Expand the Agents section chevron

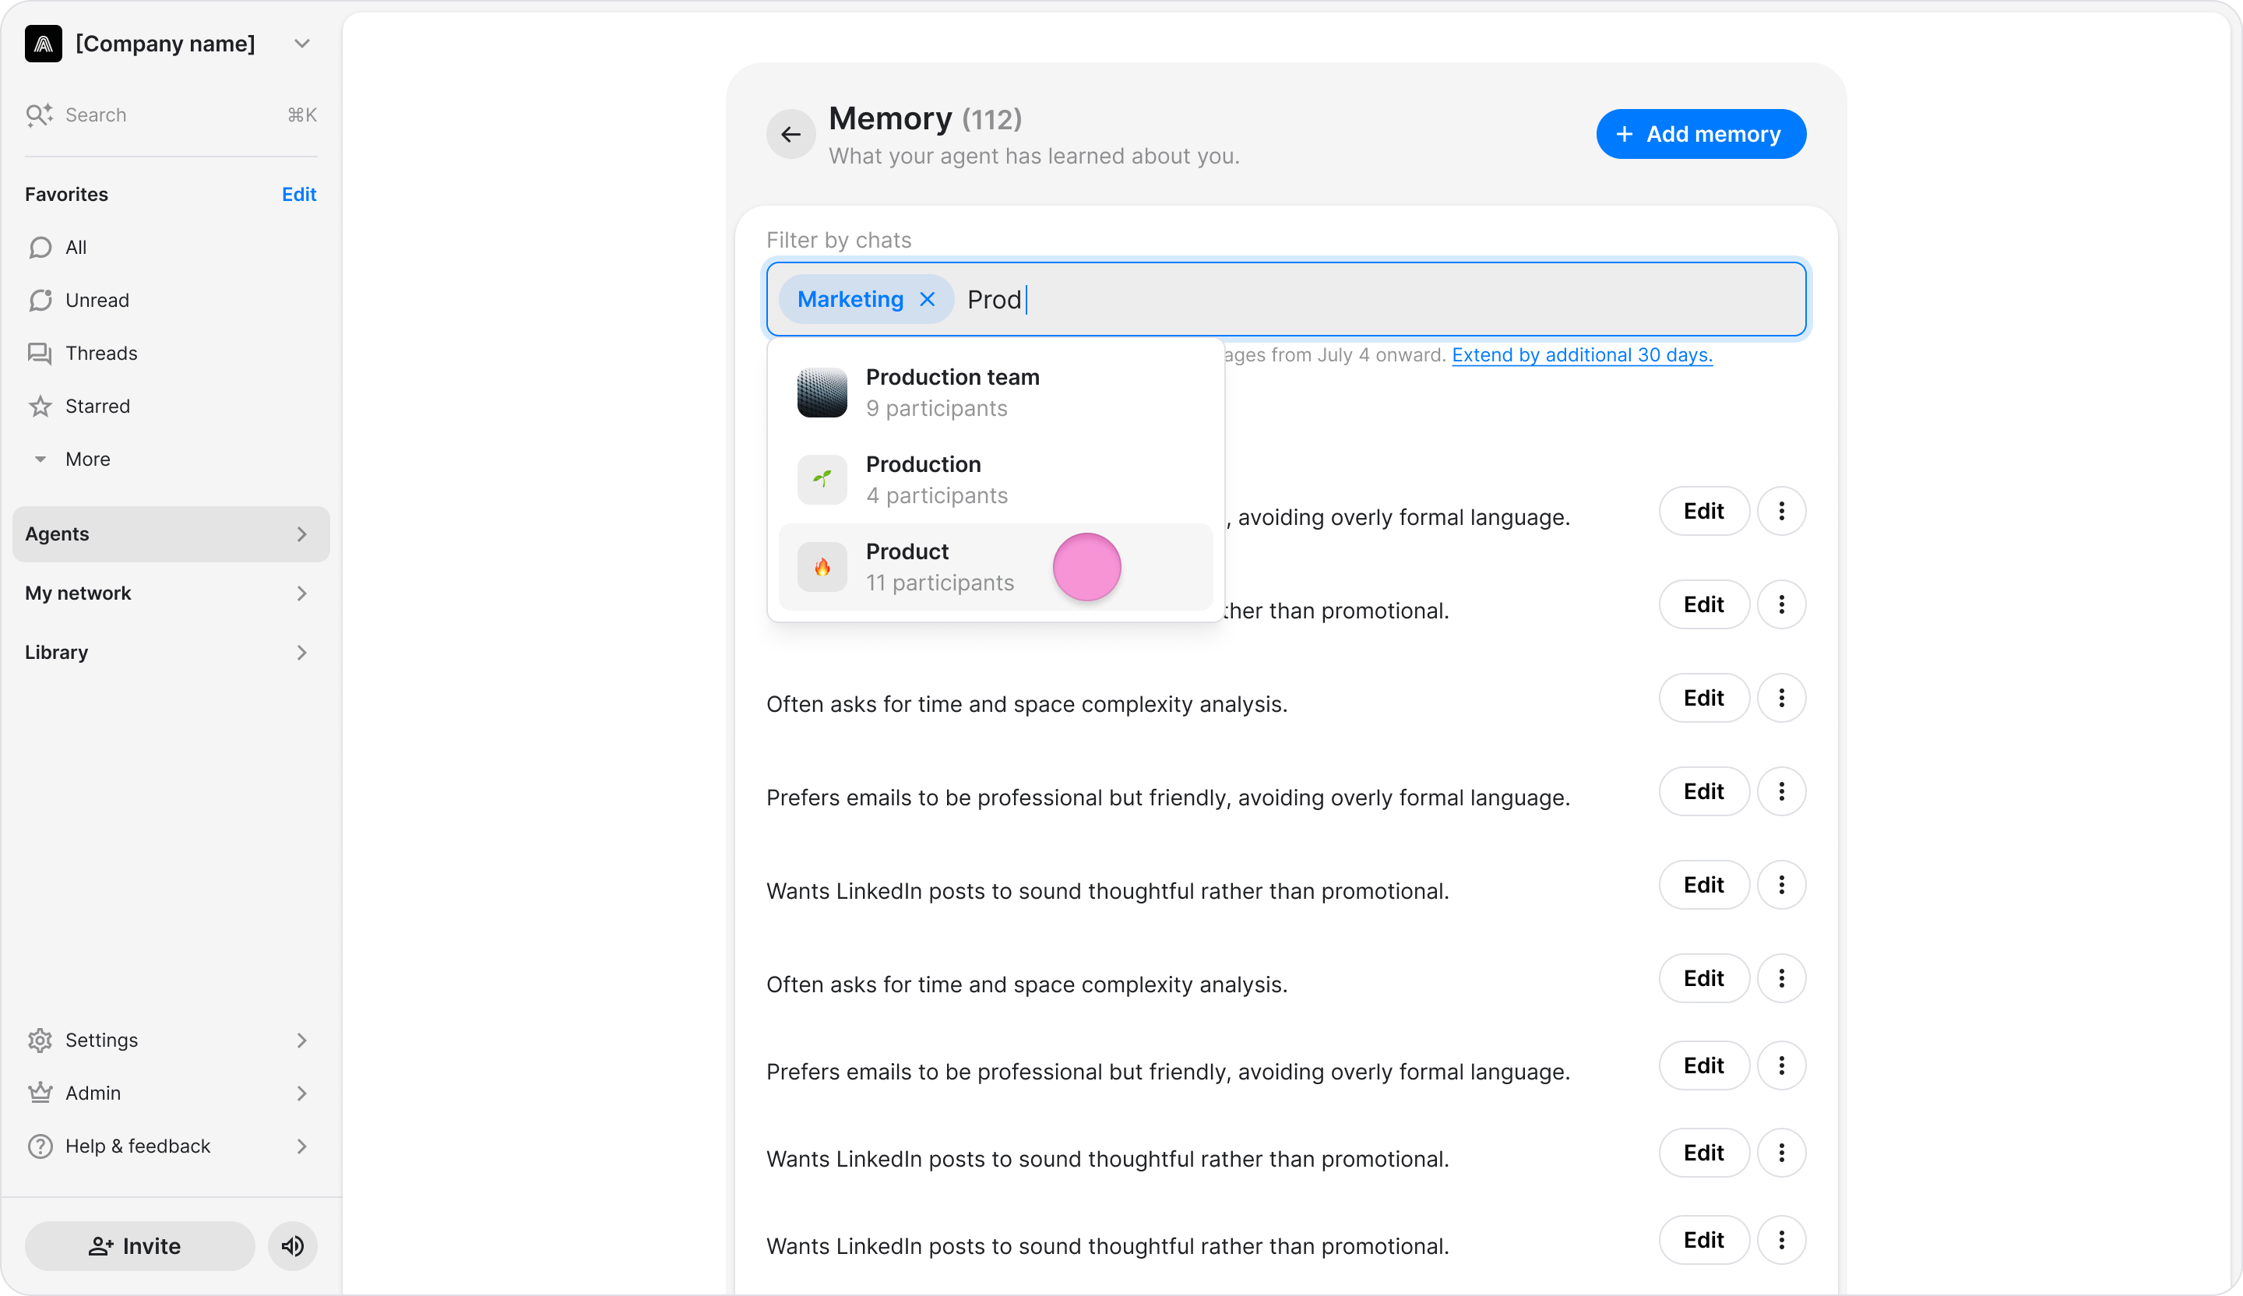pyautogui.click(x=301, y=534)
